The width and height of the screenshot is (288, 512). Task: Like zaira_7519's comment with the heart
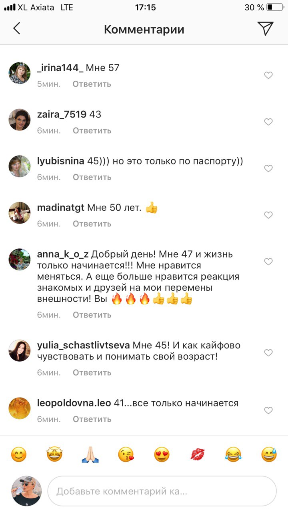[x=268, y=122]
